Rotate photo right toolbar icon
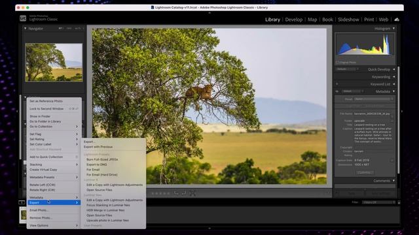This screenshot has height=235, width=419. [x=184, y=193]
